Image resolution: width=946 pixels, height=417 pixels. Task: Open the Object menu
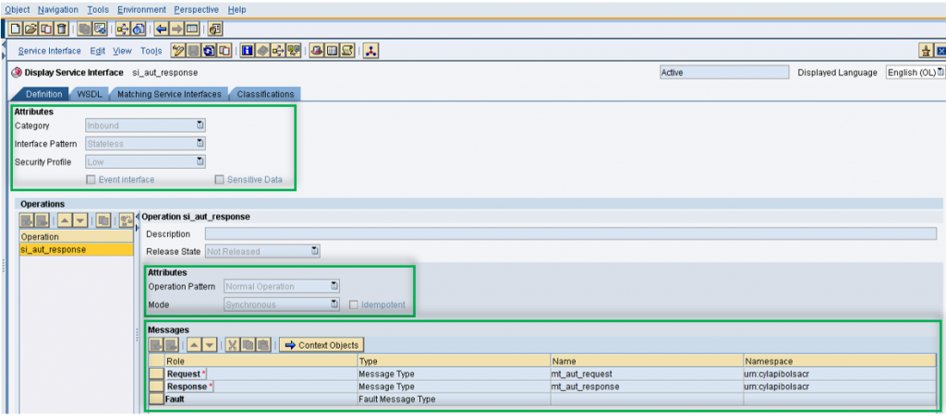pyautogui.click(x=17, y=9)
